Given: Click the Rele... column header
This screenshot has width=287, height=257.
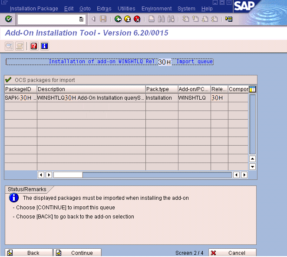Looking at the screenshot, I should [x=219, y=89].
